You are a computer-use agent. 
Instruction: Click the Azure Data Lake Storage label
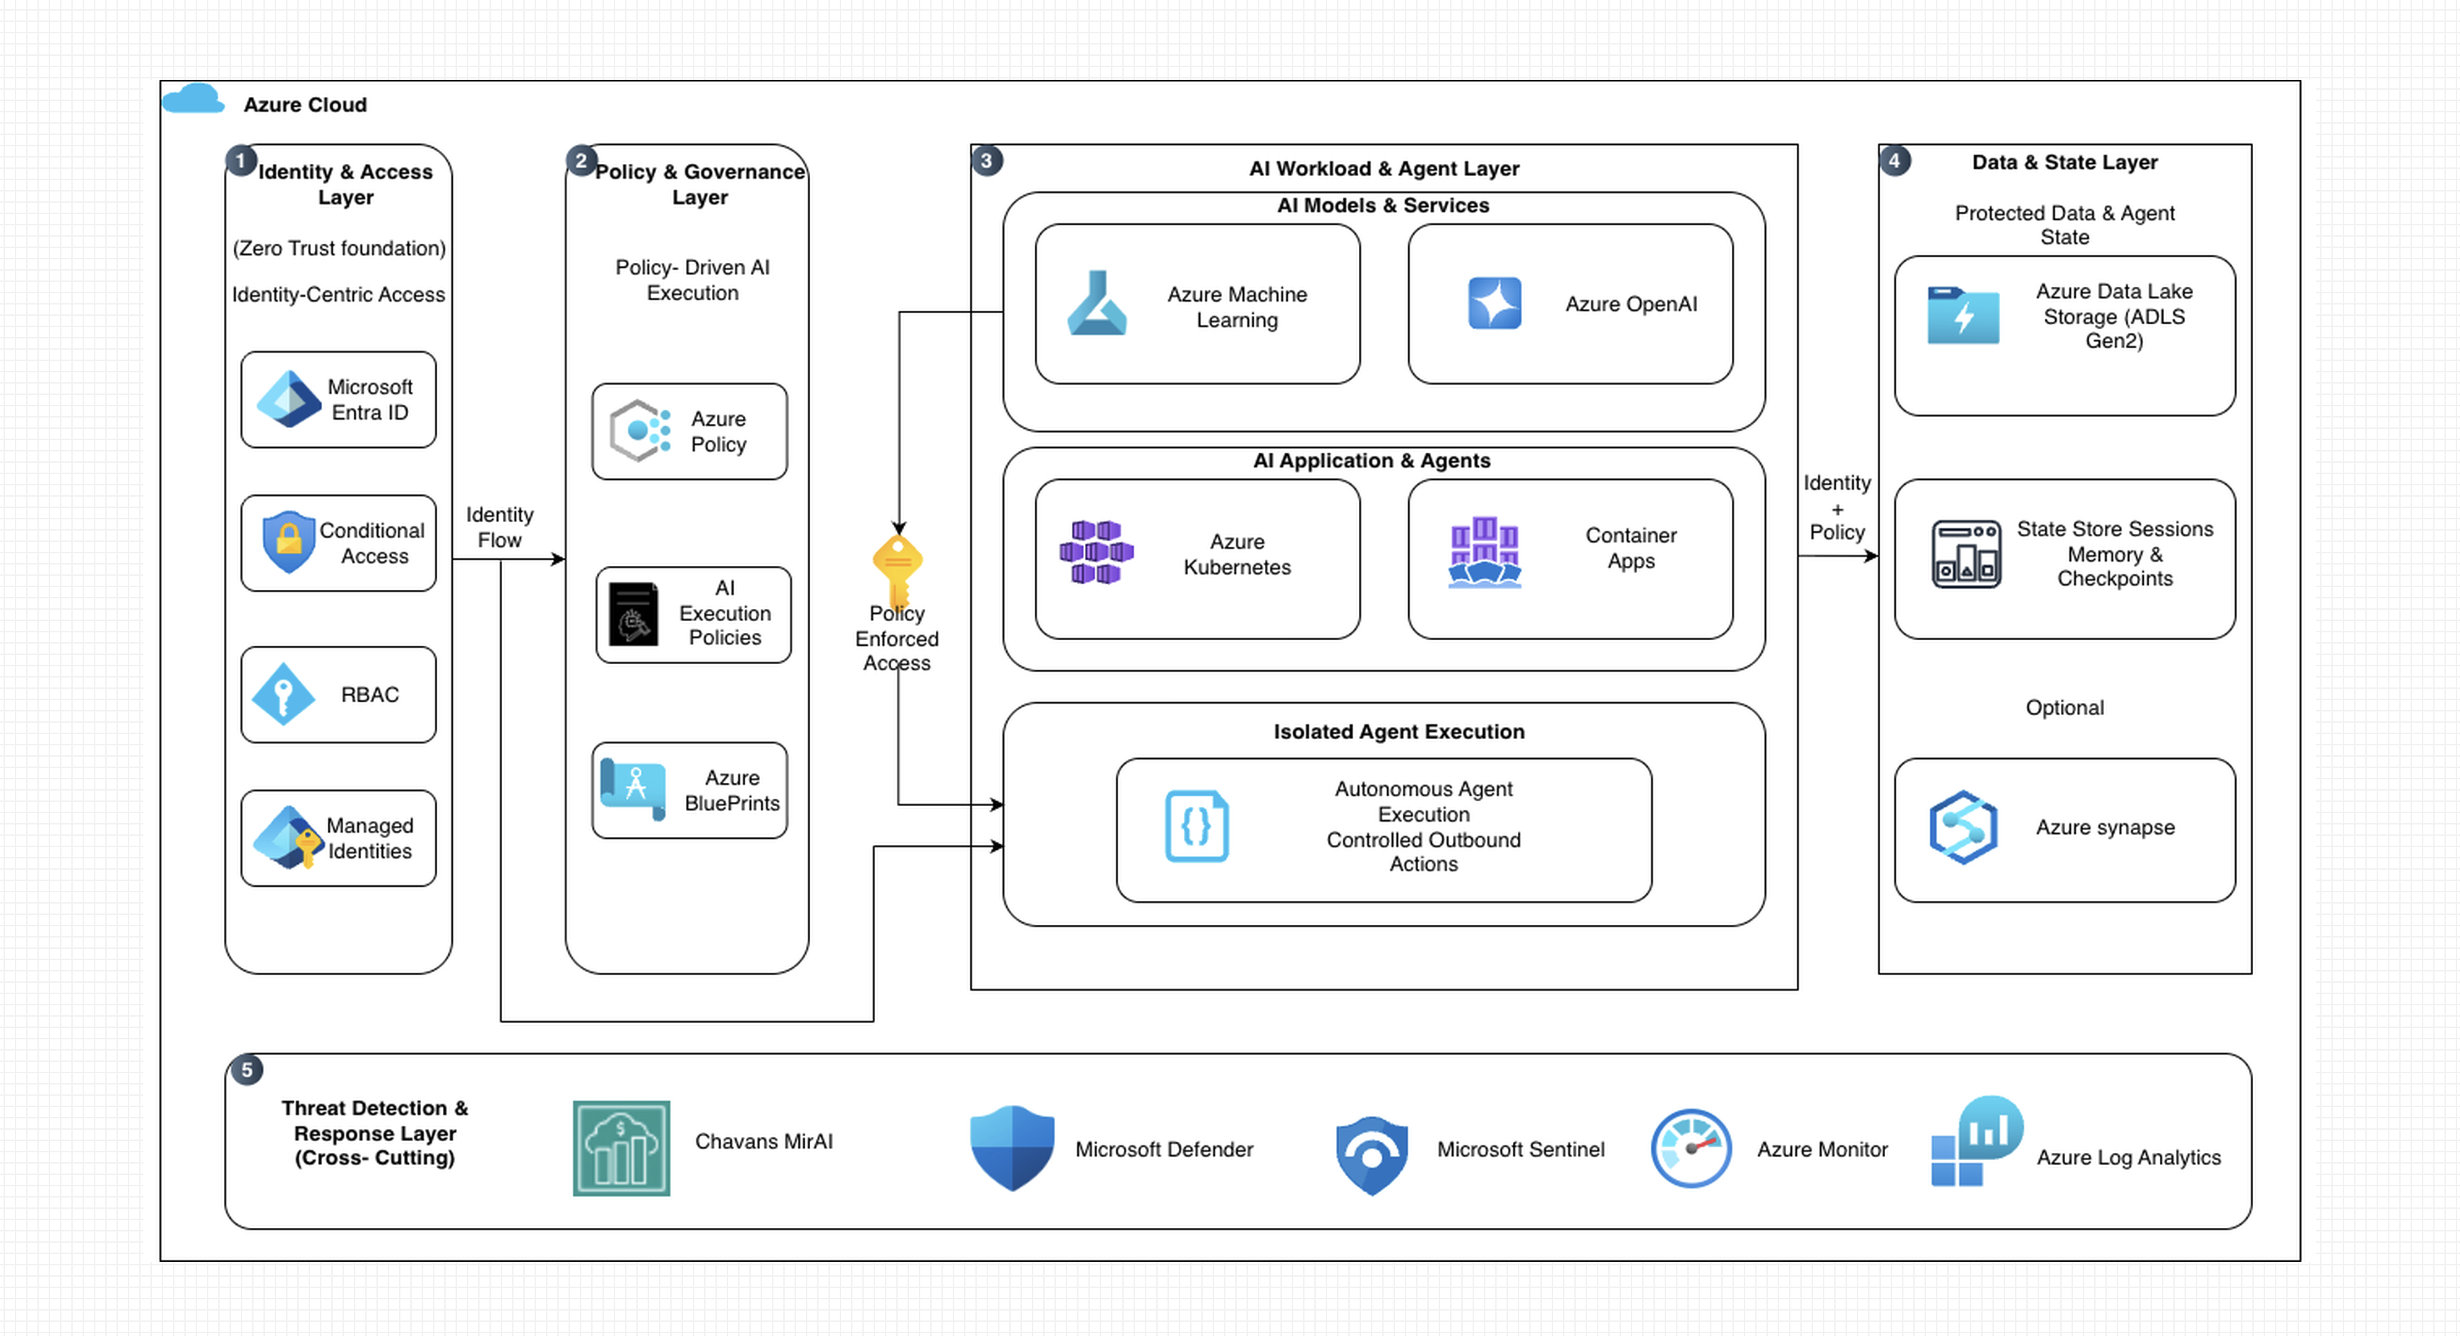tap(2113, 316)
